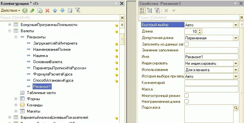Toggle Неограниченная длина checkbox
The width and height of the screenshot is (244, 123).
186,102
